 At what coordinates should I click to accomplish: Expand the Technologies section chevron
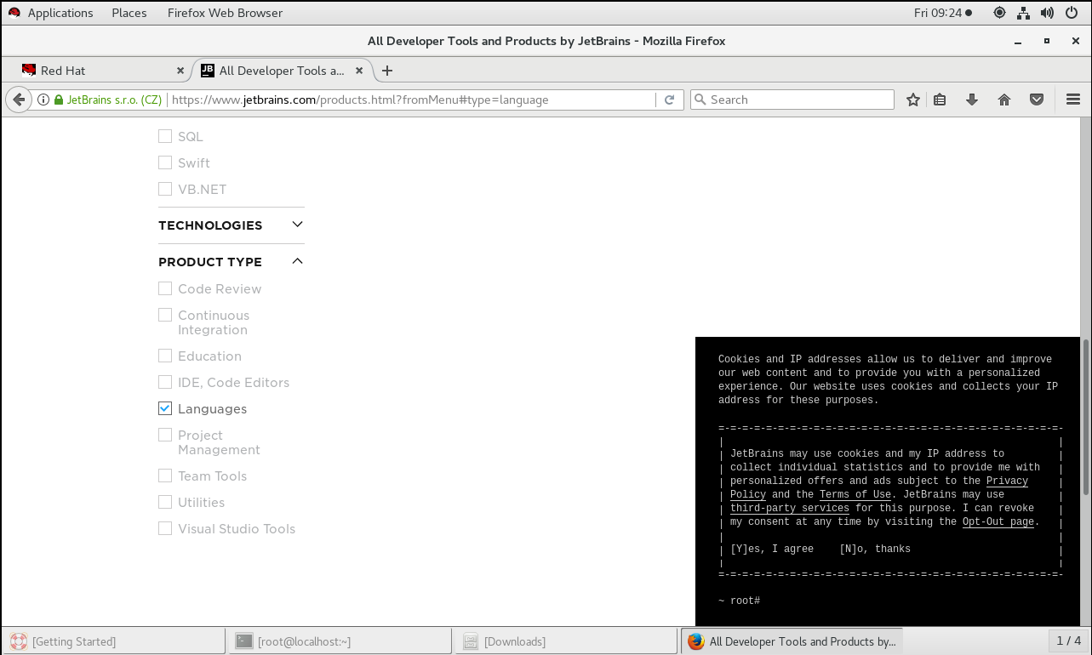(297, 225)
